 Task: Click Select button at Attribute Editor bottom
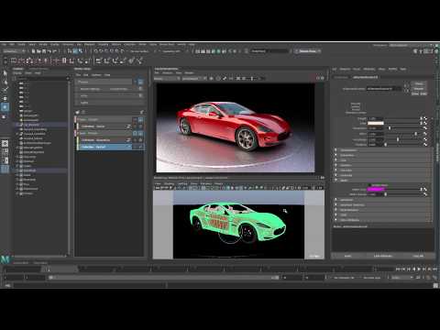coord(347,256)
